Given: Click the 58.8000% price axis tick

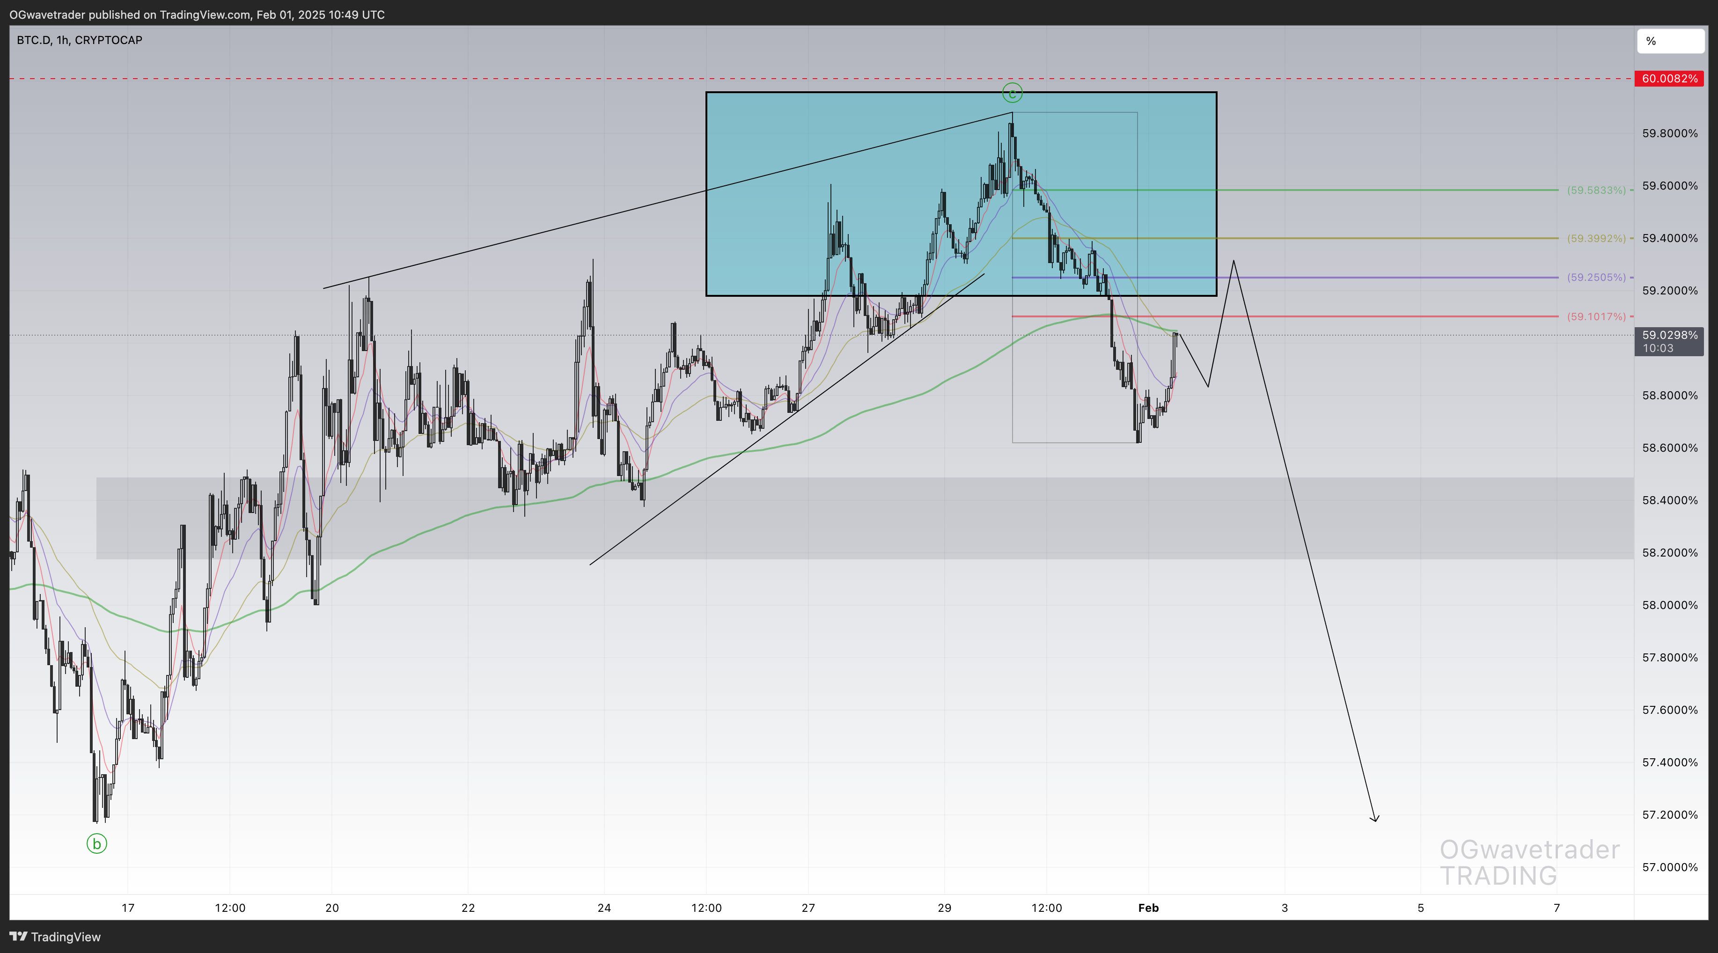Looking at the screenshot, I should [1670, 396].
